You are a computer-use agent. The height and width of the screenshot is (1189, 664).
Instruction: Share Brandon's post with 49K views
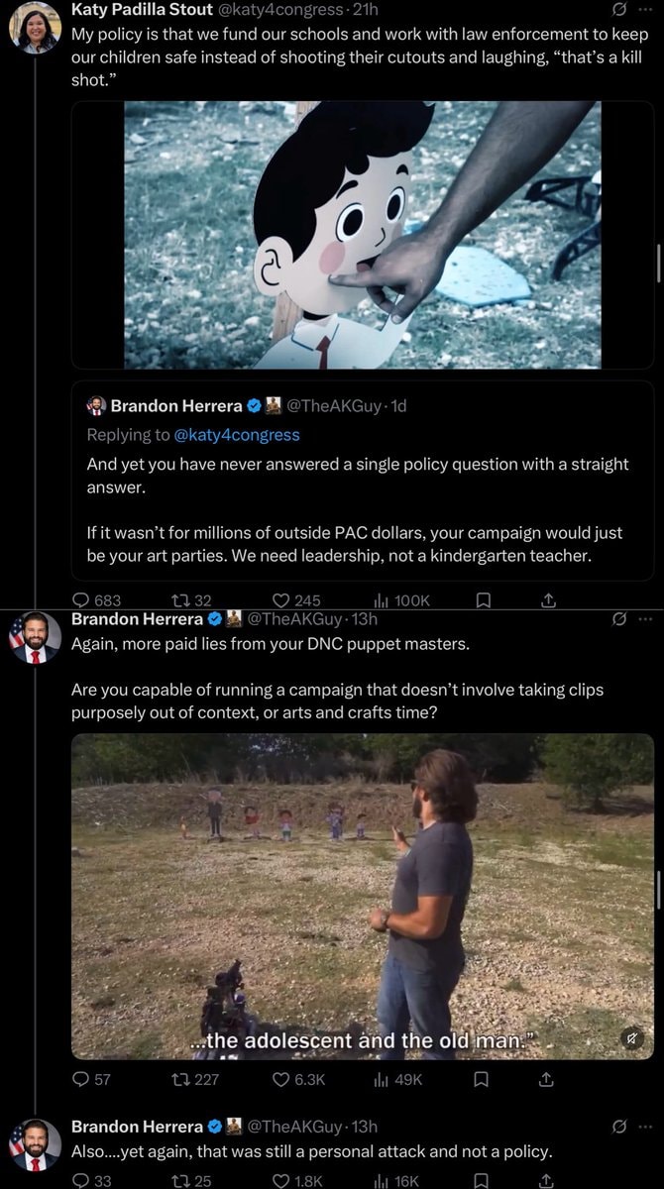[545, 1079]
